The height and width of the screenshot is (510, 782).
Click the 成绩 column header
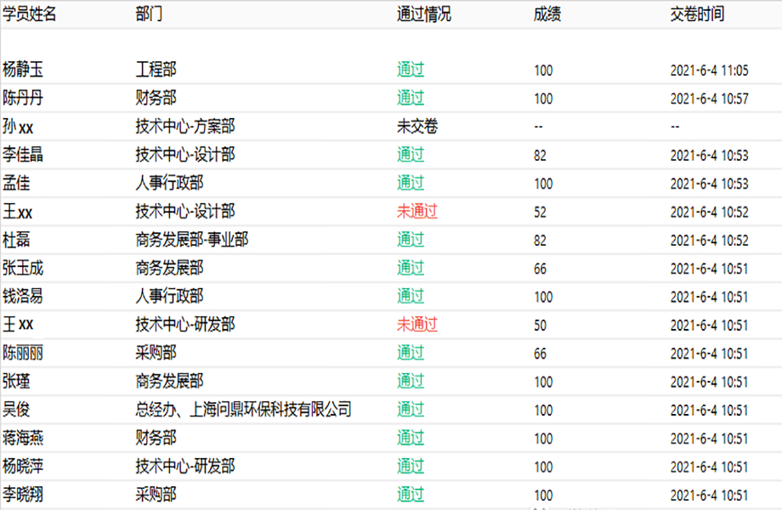point(547,14)
